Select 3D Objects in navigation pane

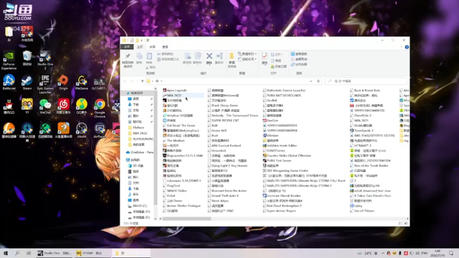click(136, 166)
